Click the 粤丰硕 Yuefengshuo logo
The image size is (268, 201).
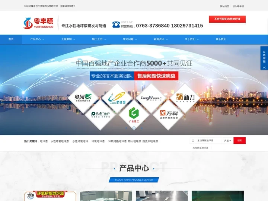point(38,23)
